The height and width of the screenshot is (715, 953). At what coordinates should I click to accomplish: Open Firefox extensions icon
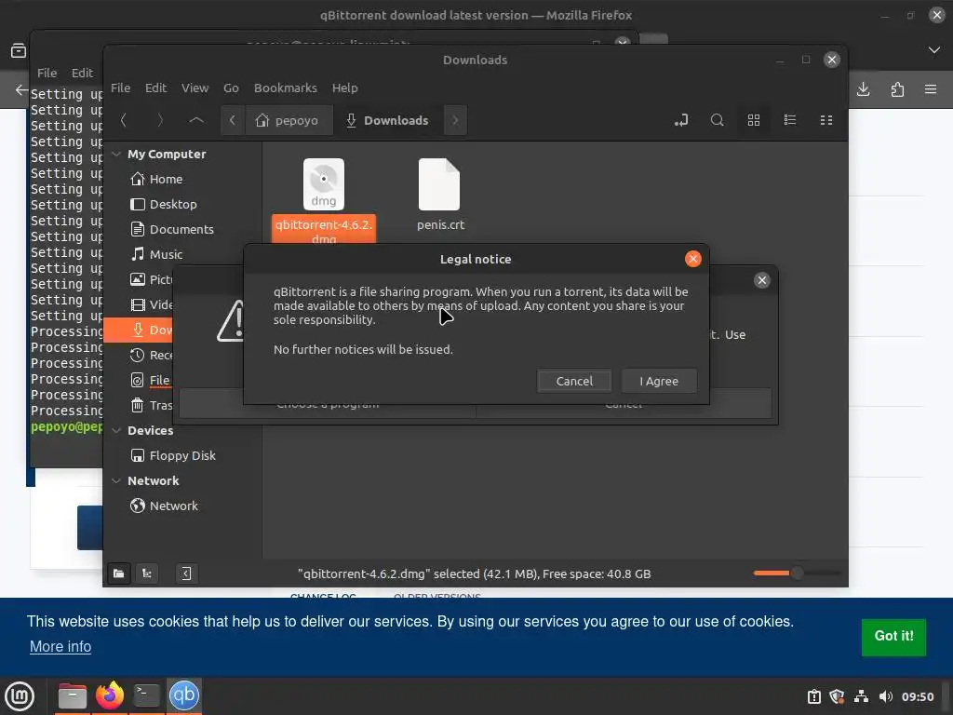[x=897, y=89]
